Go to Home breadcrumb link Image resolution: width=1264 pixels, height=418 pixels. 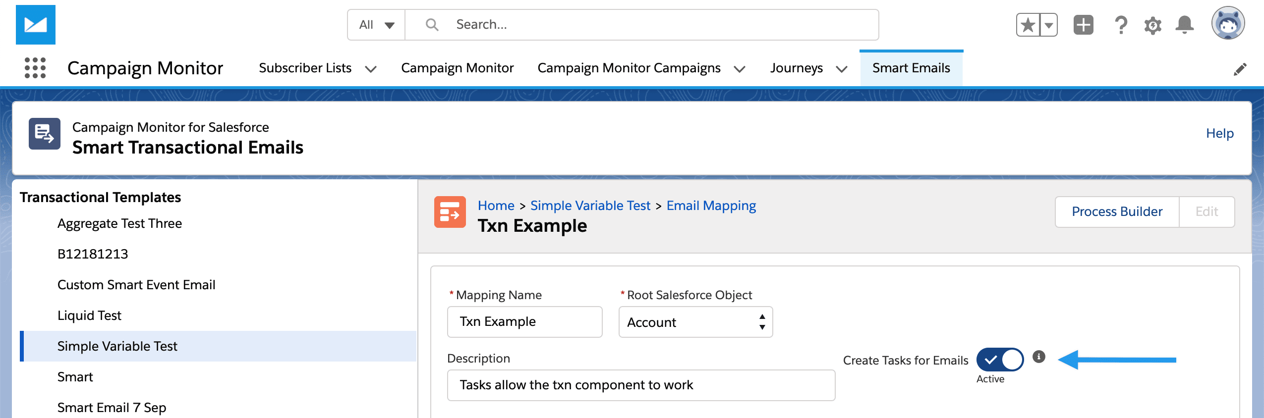[496, 206]
